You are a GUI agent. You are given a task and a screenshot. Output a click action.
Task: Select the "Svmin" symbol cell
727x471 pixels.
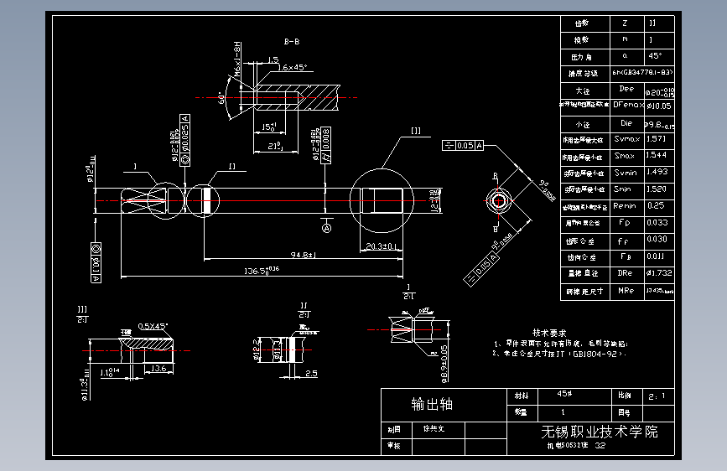coord(626,173)
